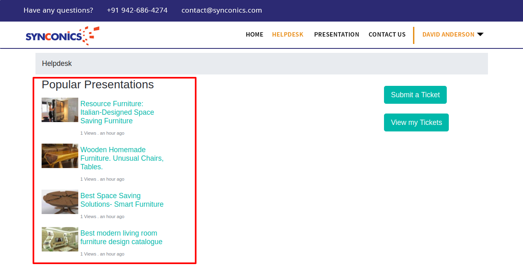This screenshot has width=523, height=271.
Task: Click the Helpdesk breadcrumb label
Action: tap(57, 63)
